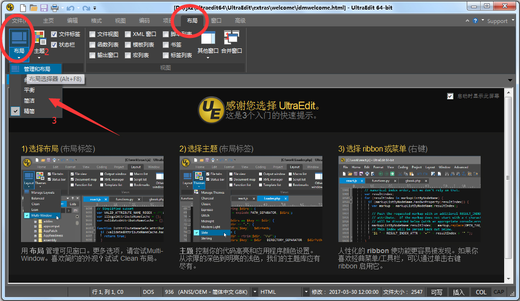
Task: Enable the 书签 checkbox
Action: (166, 45)
